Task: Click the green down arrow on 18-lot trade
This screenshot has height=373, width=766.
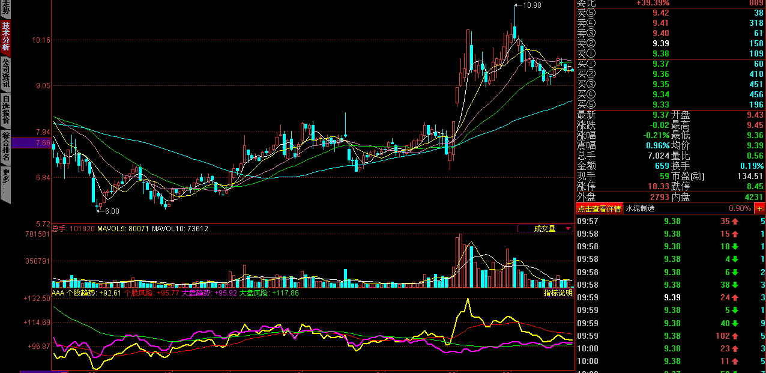Action: [x=735, y=246]
